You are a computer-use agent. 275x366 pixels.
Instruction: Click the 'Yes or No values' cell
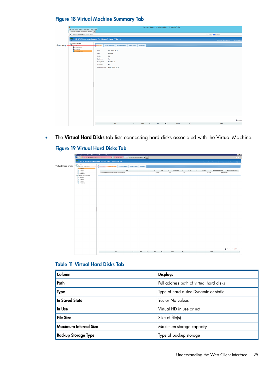[x=208, y=300]
